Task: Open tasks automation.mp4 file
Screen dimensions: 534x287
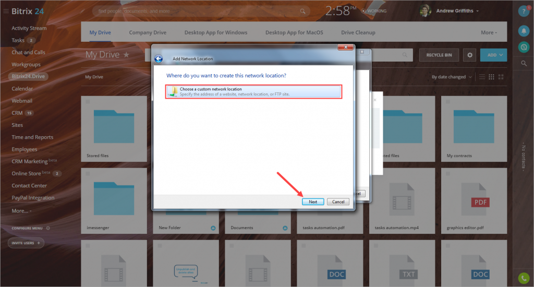Action: pos(402,201)
